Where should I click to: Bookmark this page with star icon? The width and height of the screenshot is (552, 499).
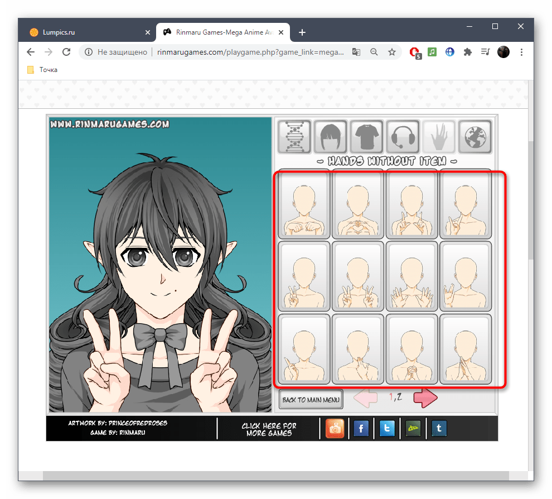(x=392, y=52)
